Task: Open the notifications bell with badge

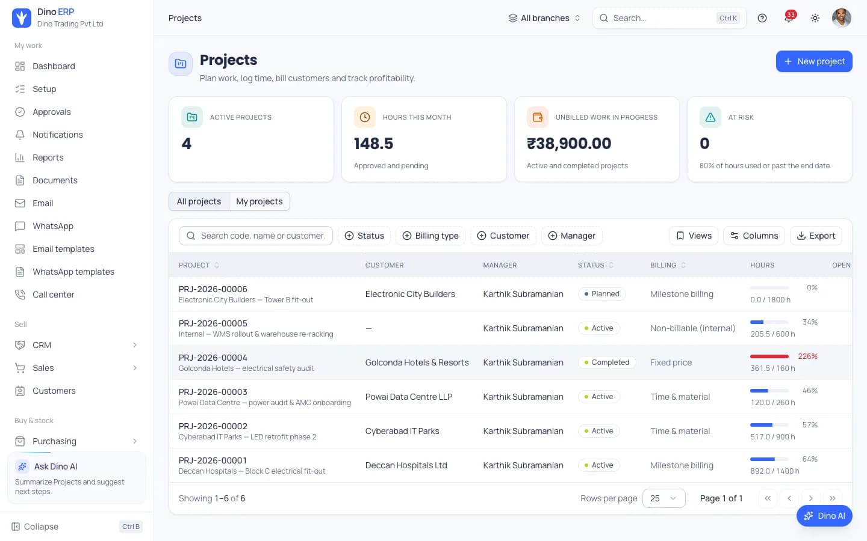Action: [x=789, y=18]
